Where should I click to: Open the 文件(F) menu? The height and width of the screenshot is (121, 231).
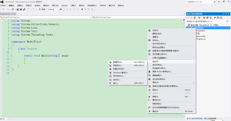pos(3,6)
